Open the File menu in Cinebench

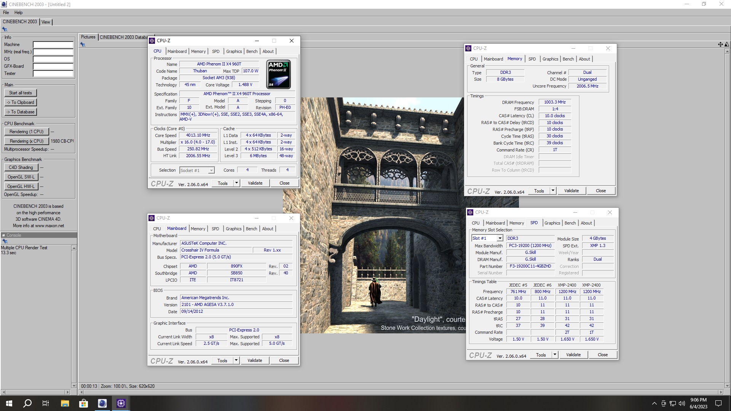6,13
